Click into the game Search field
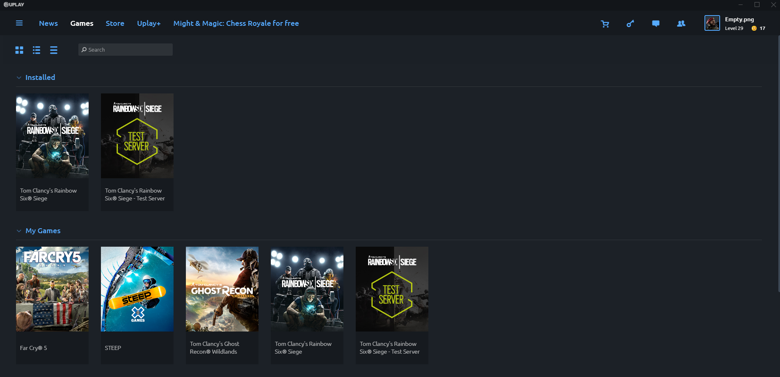780x377 pixels. 126,50
